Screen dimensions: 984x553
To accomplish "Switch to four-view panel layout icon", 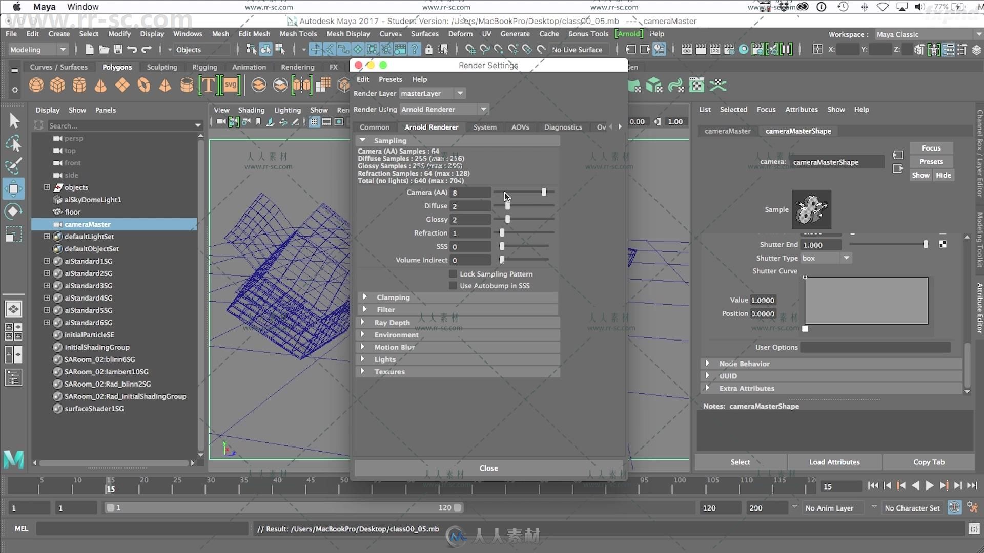I will click(13, 332).
